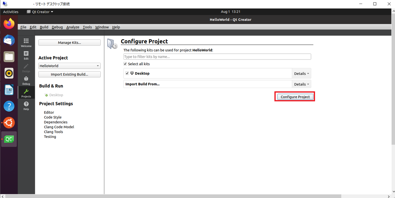Click Desktop kit add icon in Build & Run
Viewport: 395px width, 198px height.
46,95
